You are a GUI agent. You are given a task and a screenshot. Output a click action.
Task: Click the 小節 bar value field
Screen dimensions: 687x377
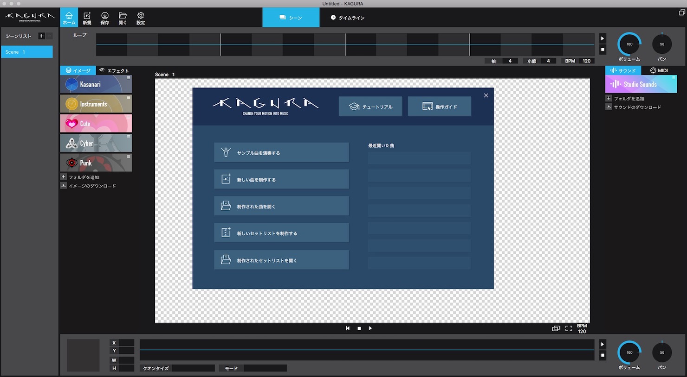(548, 61)
